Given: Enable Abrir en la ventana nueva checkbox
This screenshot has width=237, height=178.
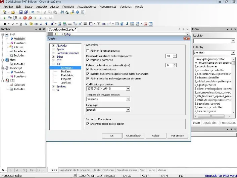Looking at the screenshot, I should point(88,51).
